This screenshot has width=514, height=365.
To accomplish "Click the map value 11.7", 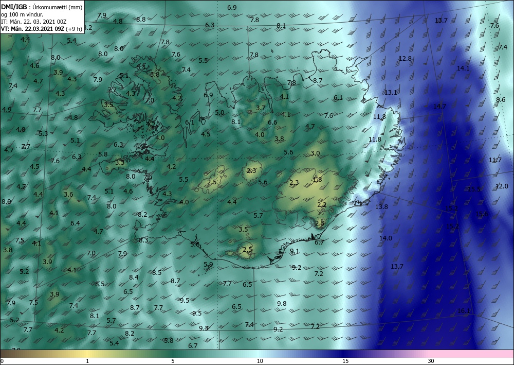I will click(495, 160).
